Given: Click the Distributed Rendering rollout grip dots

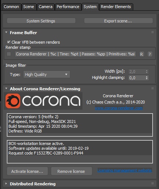Looking at the screenshot, I should click(x=152, y=183).
